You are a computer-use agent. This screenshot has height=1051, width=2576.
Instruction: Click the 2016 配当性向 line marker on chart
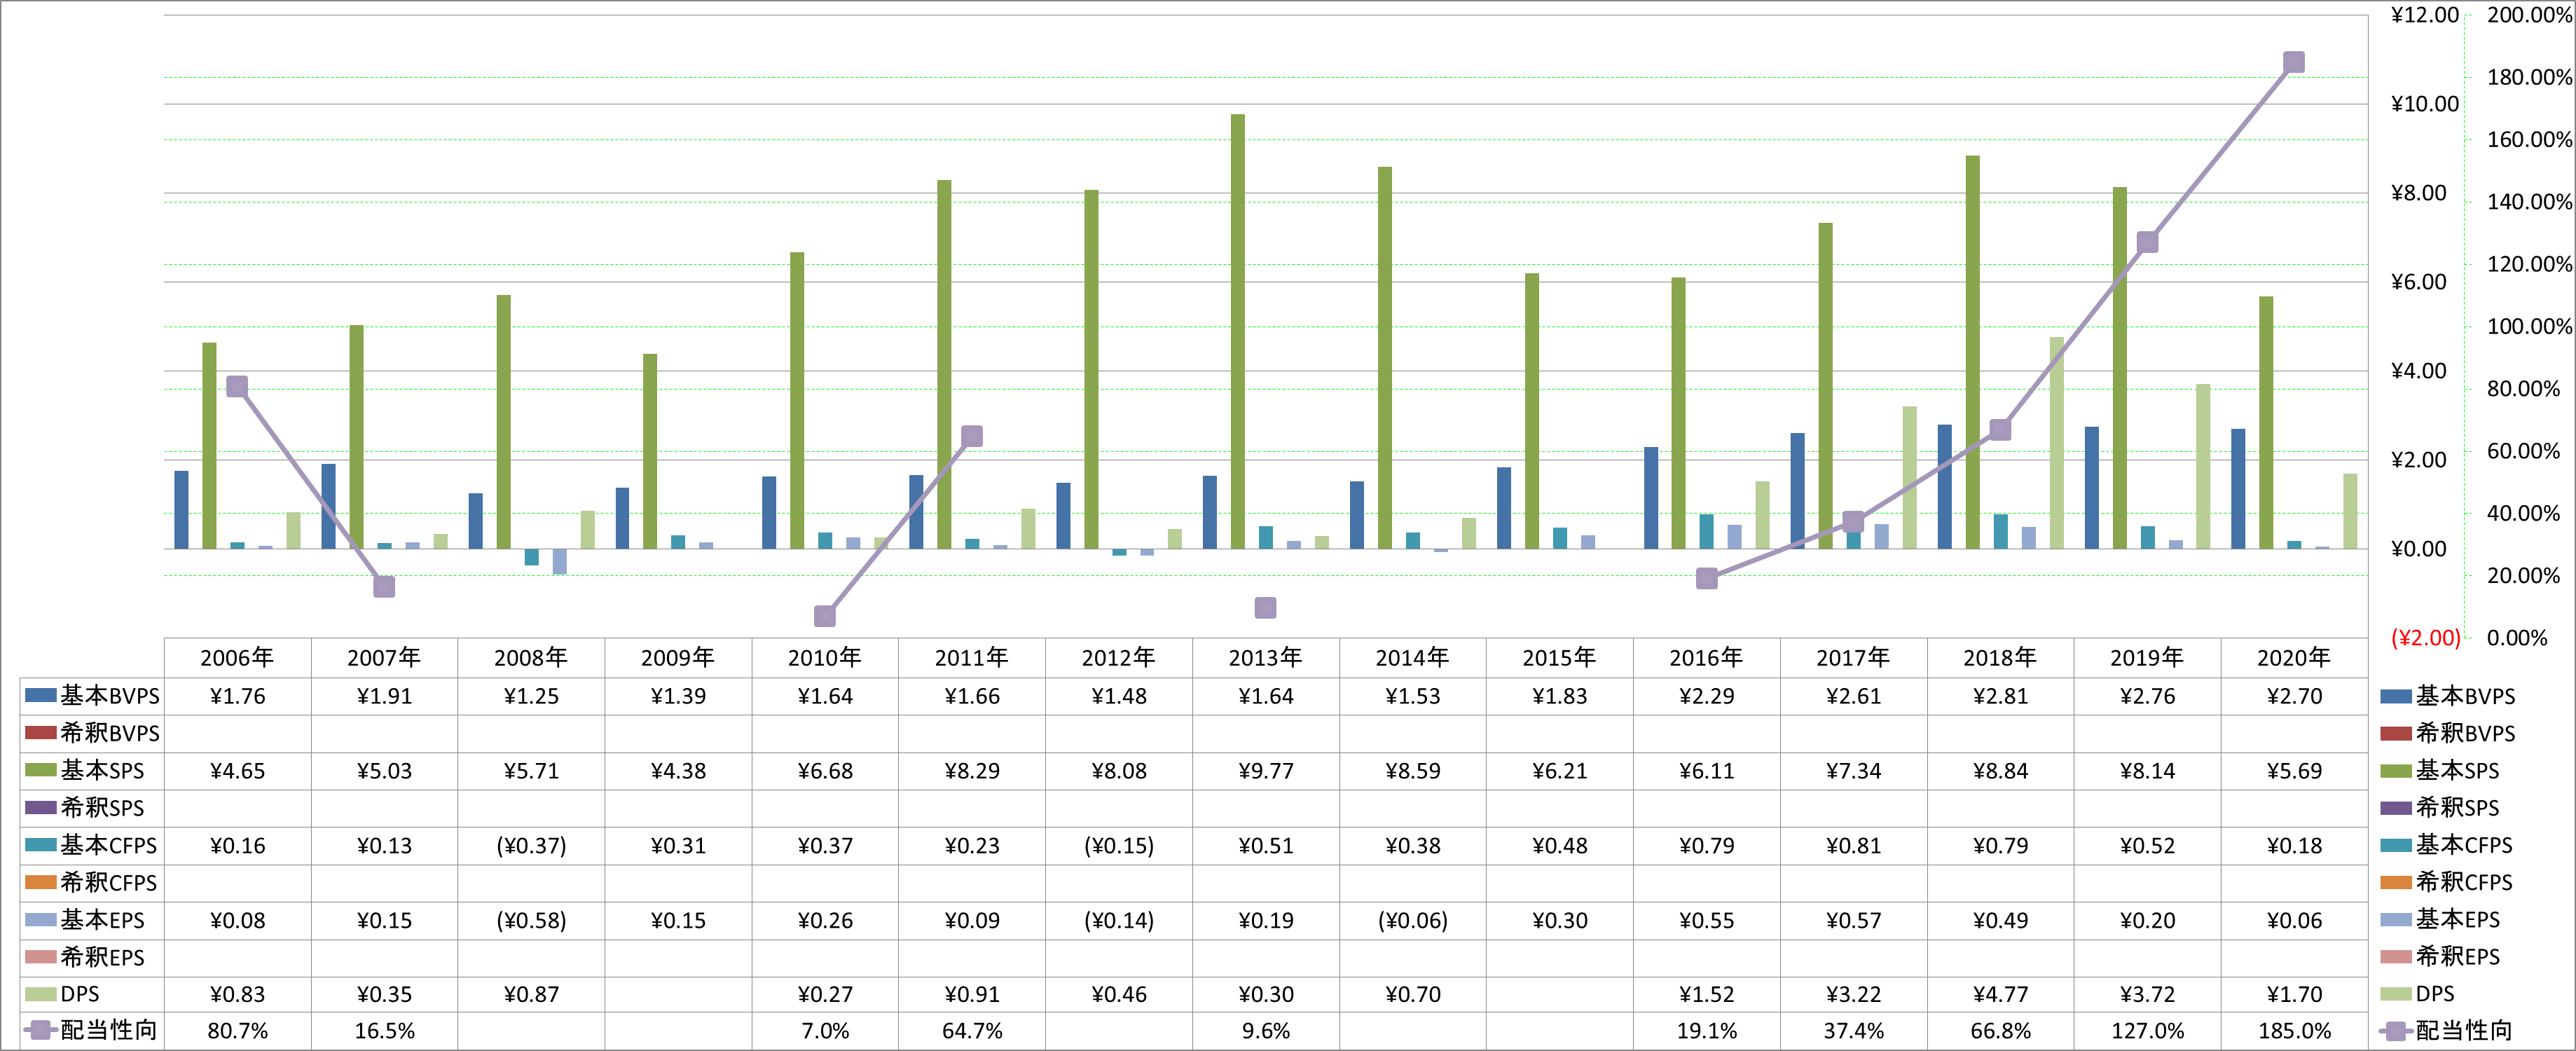click(x=1707, y=578)
